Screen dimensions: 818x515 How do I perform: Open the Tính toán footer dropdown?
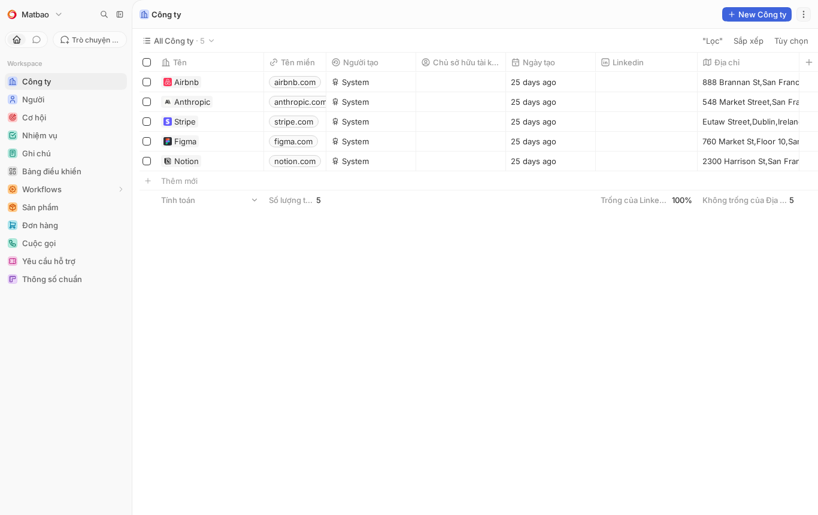point(210,200)
